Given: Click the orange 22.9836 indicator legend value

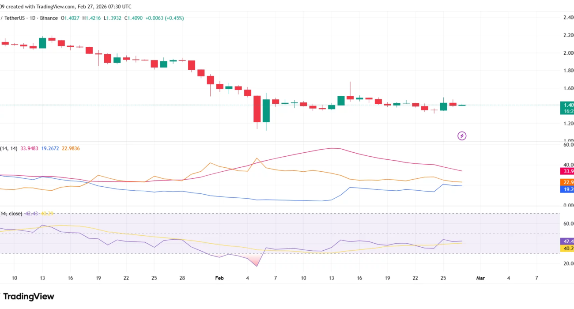Looking at the screenshot, I should pyautogui.click(x=70, y=149).
